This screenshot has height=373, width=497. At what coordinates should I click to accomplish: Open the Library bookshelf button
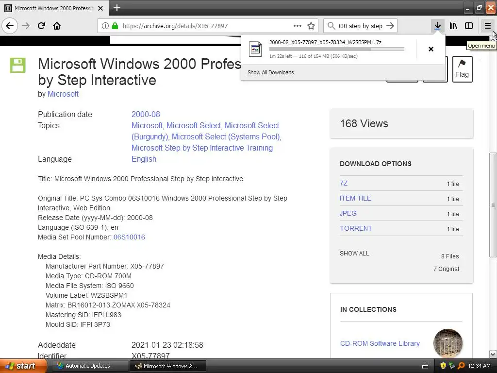453,26
